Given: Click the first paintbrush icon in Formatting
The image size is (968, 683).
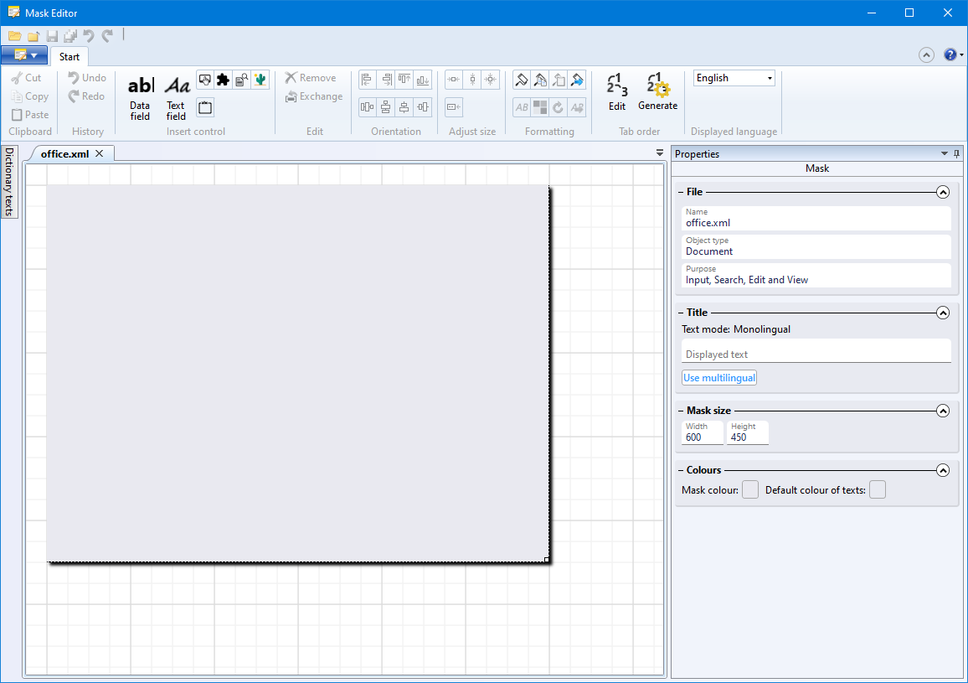Looking at the screenshot, I should coord(522,80).
